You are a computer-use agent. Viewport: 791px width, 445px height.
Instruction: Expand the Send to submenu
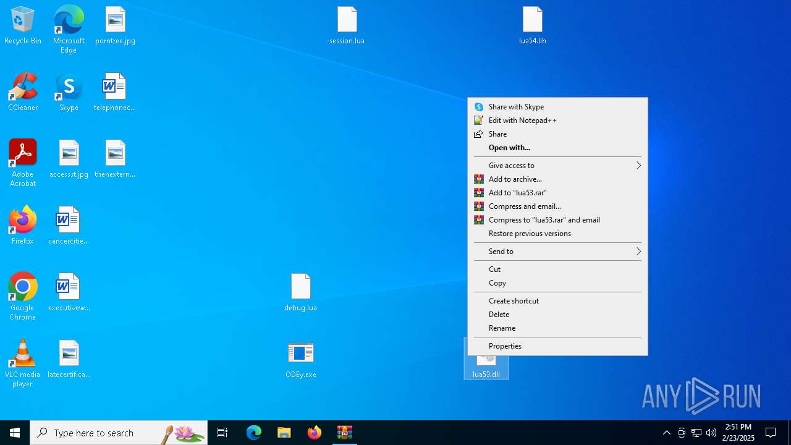click(x=557, y=252)
